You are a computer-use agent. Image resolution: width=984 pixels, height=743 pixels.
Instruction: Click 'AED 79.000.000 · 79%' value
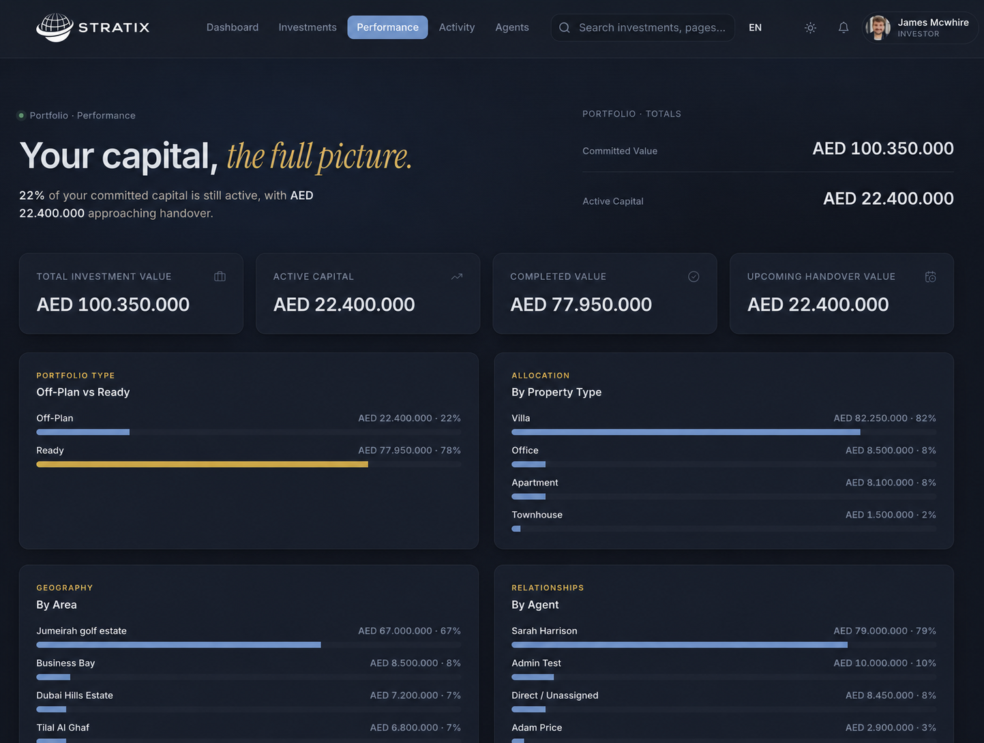(885, 631)
